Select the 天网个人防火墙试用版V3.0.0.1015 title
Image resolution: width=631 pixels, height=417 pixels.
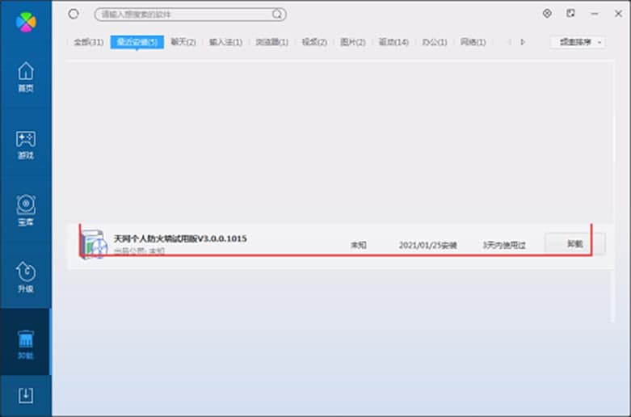tap(180, 238)
